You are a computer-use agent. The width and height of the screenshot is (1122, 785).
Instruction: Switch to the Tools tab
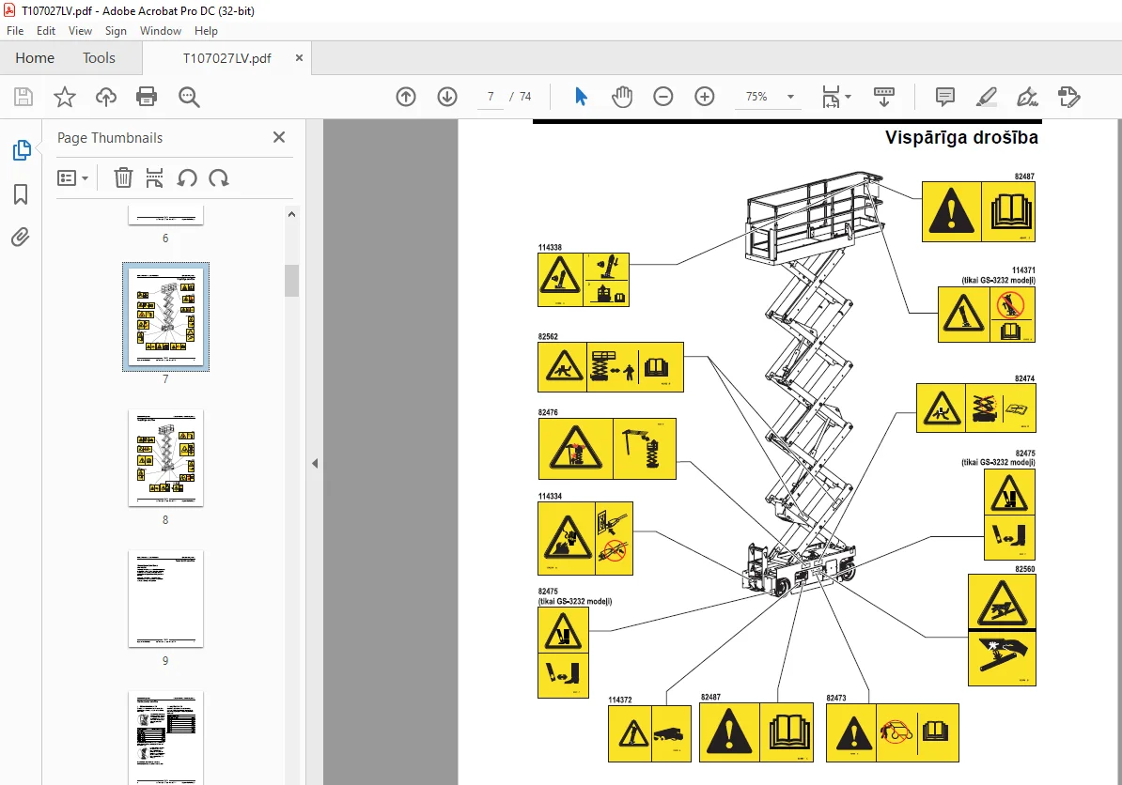(x=99, y=58)
